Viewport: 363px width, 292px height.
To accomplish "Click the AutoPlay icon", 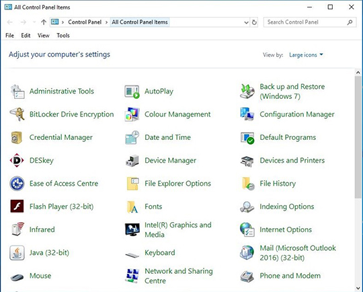I will (x=132, y=92).
